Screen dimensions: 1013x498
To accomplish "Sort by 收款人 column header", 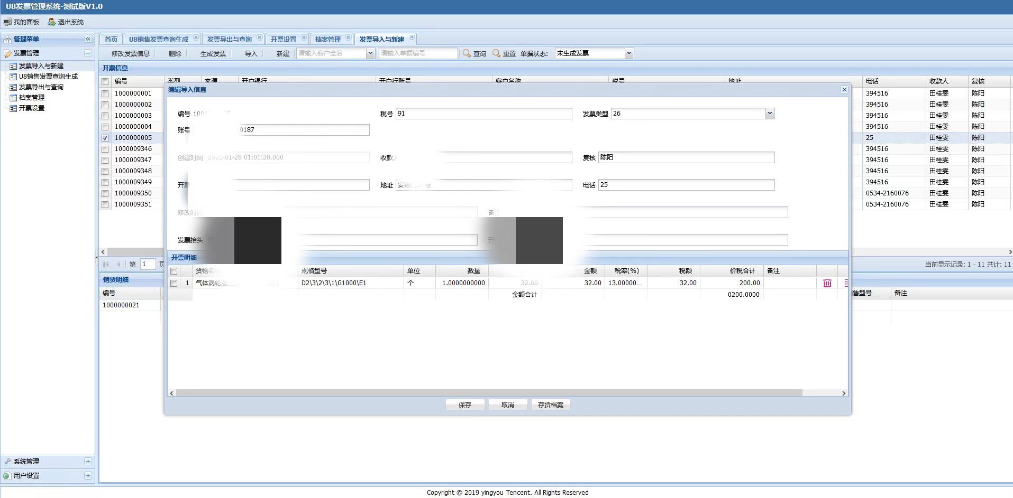I will [x=947, y=81].
